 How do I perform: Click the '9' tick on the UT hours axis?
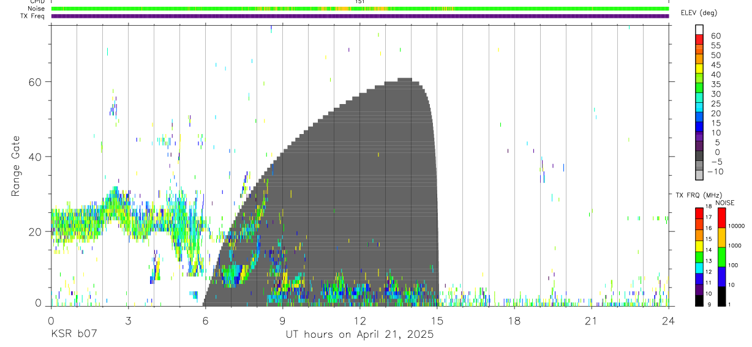pos(282,320)
